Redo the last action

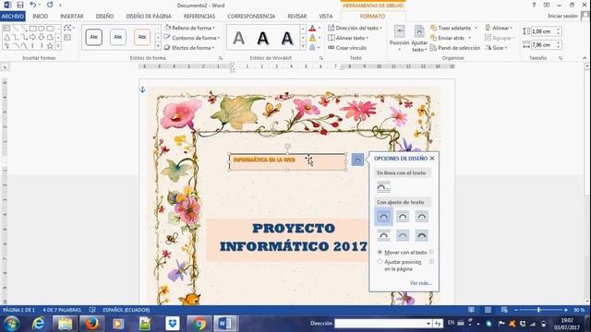pyautogui.click(x=50, y=5)
